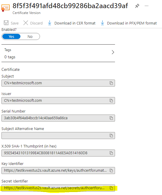Click the Secret Identifier label

15,181
